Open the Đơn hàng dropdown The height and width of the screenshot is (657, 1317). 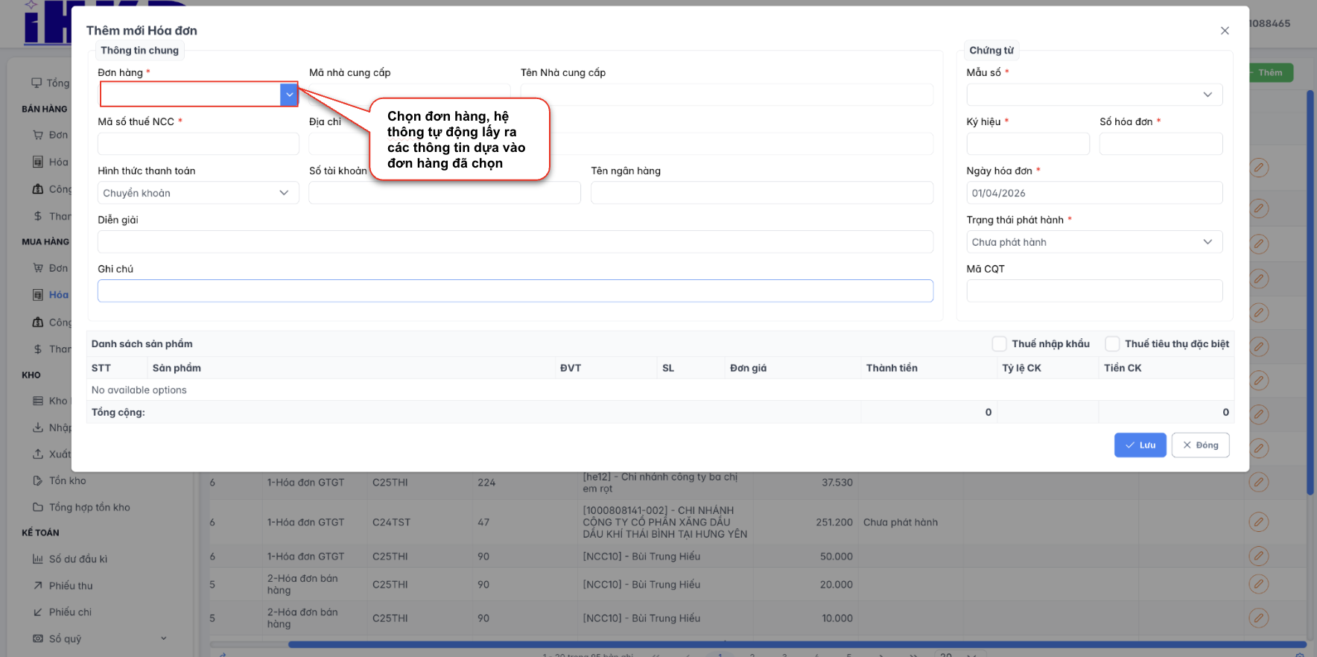click(289, 95)
